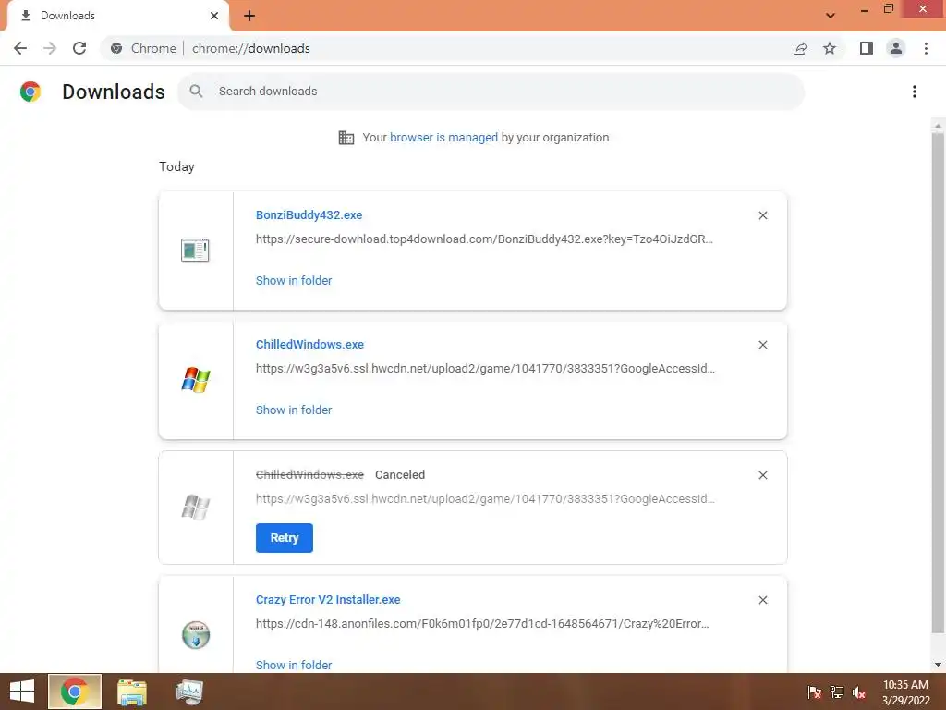Open the side panel icon
946x710 pixels.
coord(867,48)
